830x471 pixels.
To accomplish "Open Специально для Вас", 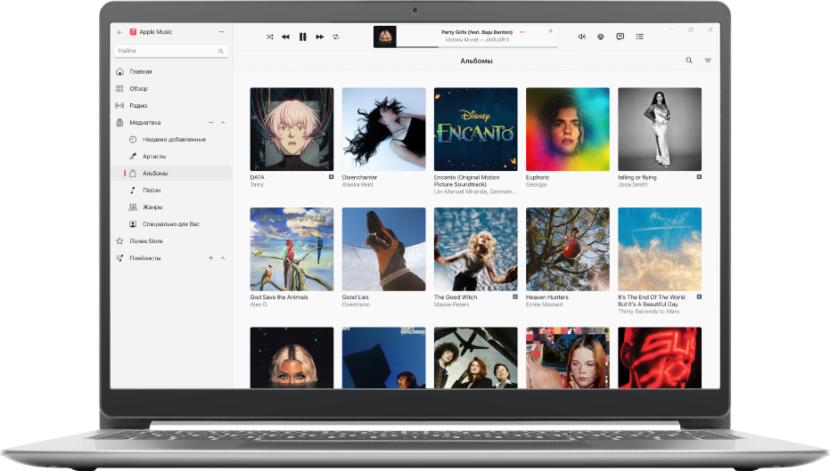I will [171, 223].
